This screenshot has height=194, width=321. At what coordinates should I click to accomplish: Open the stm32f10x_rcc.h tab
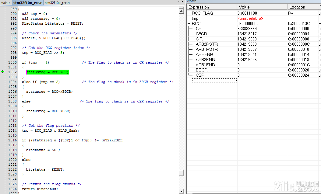click(x=57, y=3)
